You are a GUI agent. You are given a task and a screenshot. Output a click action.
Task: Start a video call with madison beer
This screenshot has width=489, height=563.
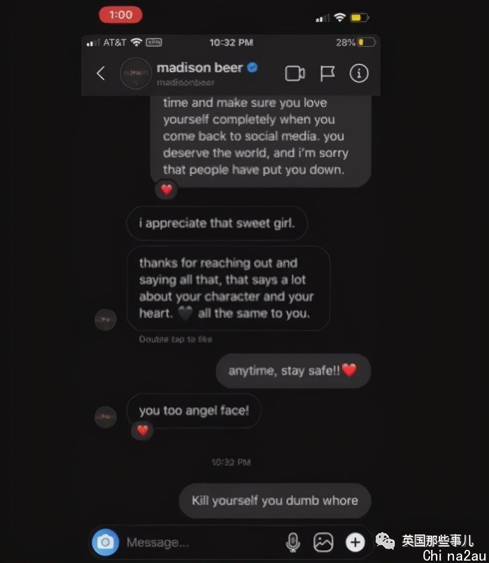pos(295,73)
